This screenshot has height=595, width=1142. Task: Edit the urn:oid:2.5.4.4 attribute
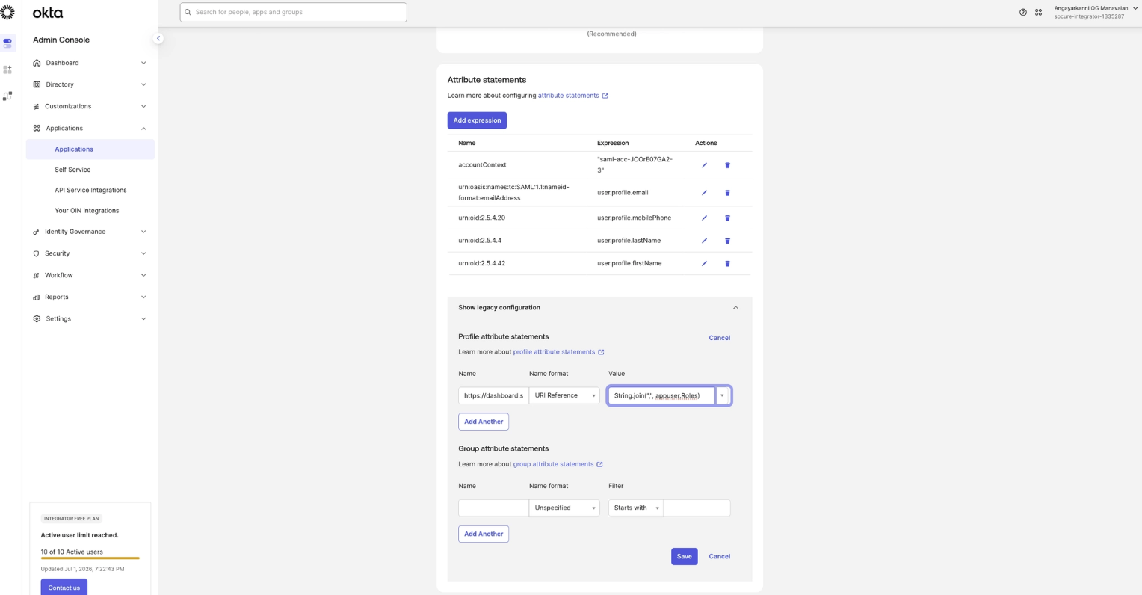(x=704, y=241)
